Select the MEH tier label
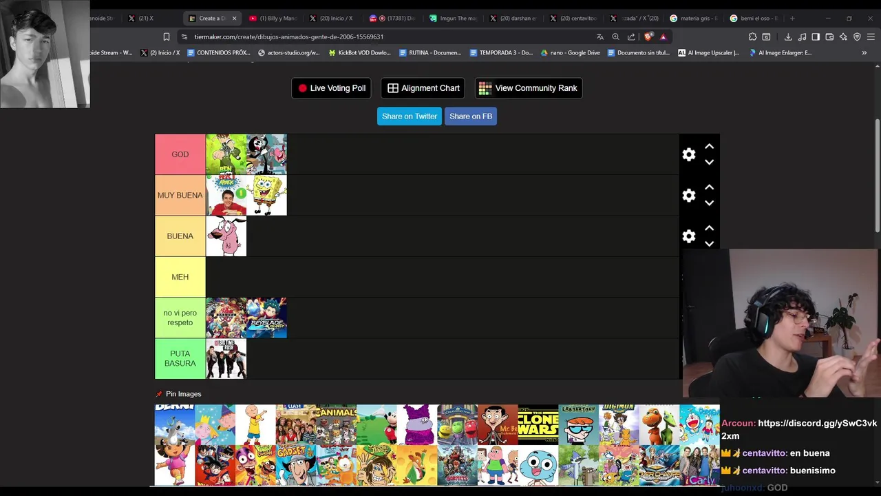The image size is (881, 496). (x=180, y=277)
